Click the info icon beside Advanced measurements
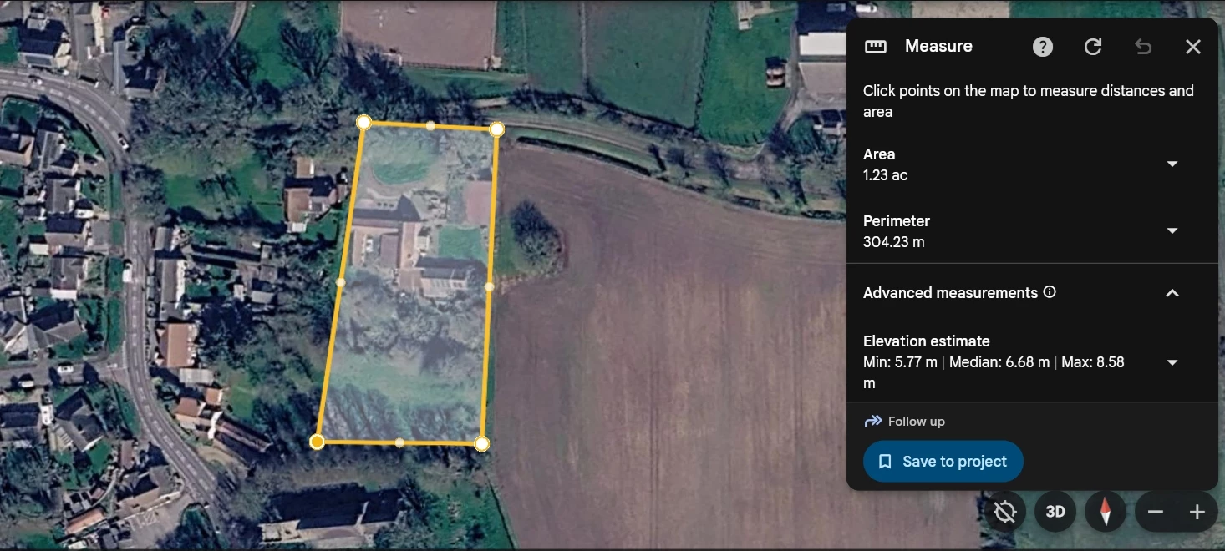 [x=1050, y=292]
